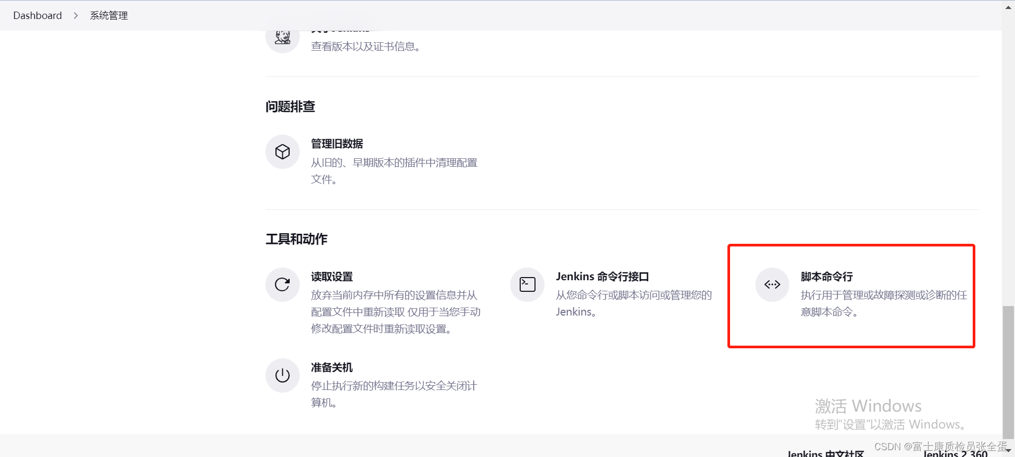This screenshot has height=457, width=1015.
Task: Click the description starting 执行用于管理或故障探测
Action: point(884,303)
